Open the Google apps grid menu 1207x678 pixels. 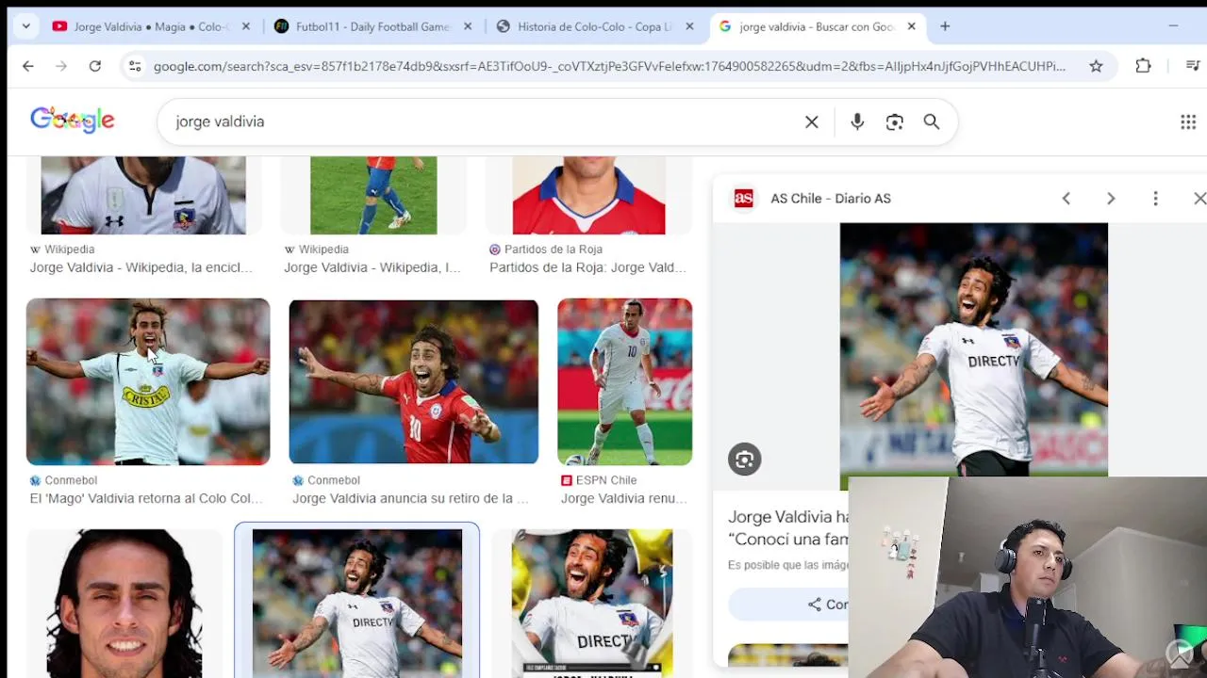[x=1188, y=121]
